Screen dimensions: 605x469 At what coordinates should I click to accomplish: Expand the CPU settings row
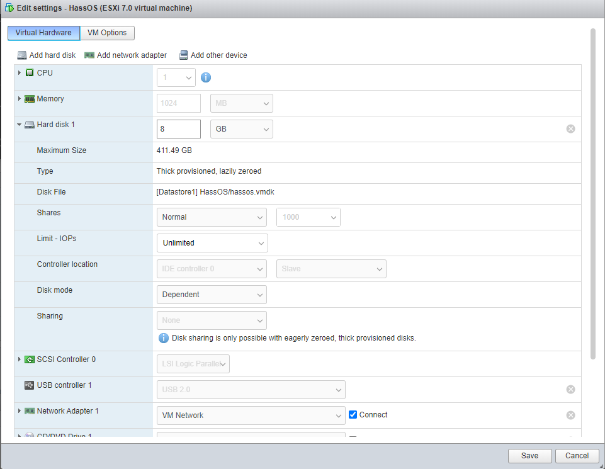20,73
